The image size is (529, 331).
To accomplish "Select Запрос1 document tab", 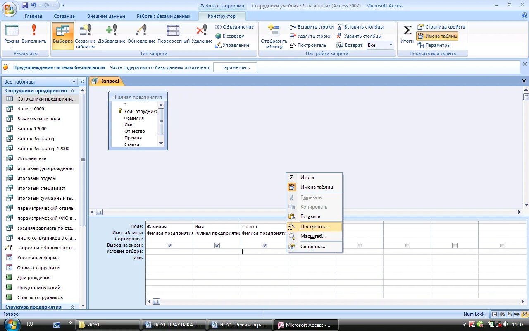I will click(x=106, y=81).
